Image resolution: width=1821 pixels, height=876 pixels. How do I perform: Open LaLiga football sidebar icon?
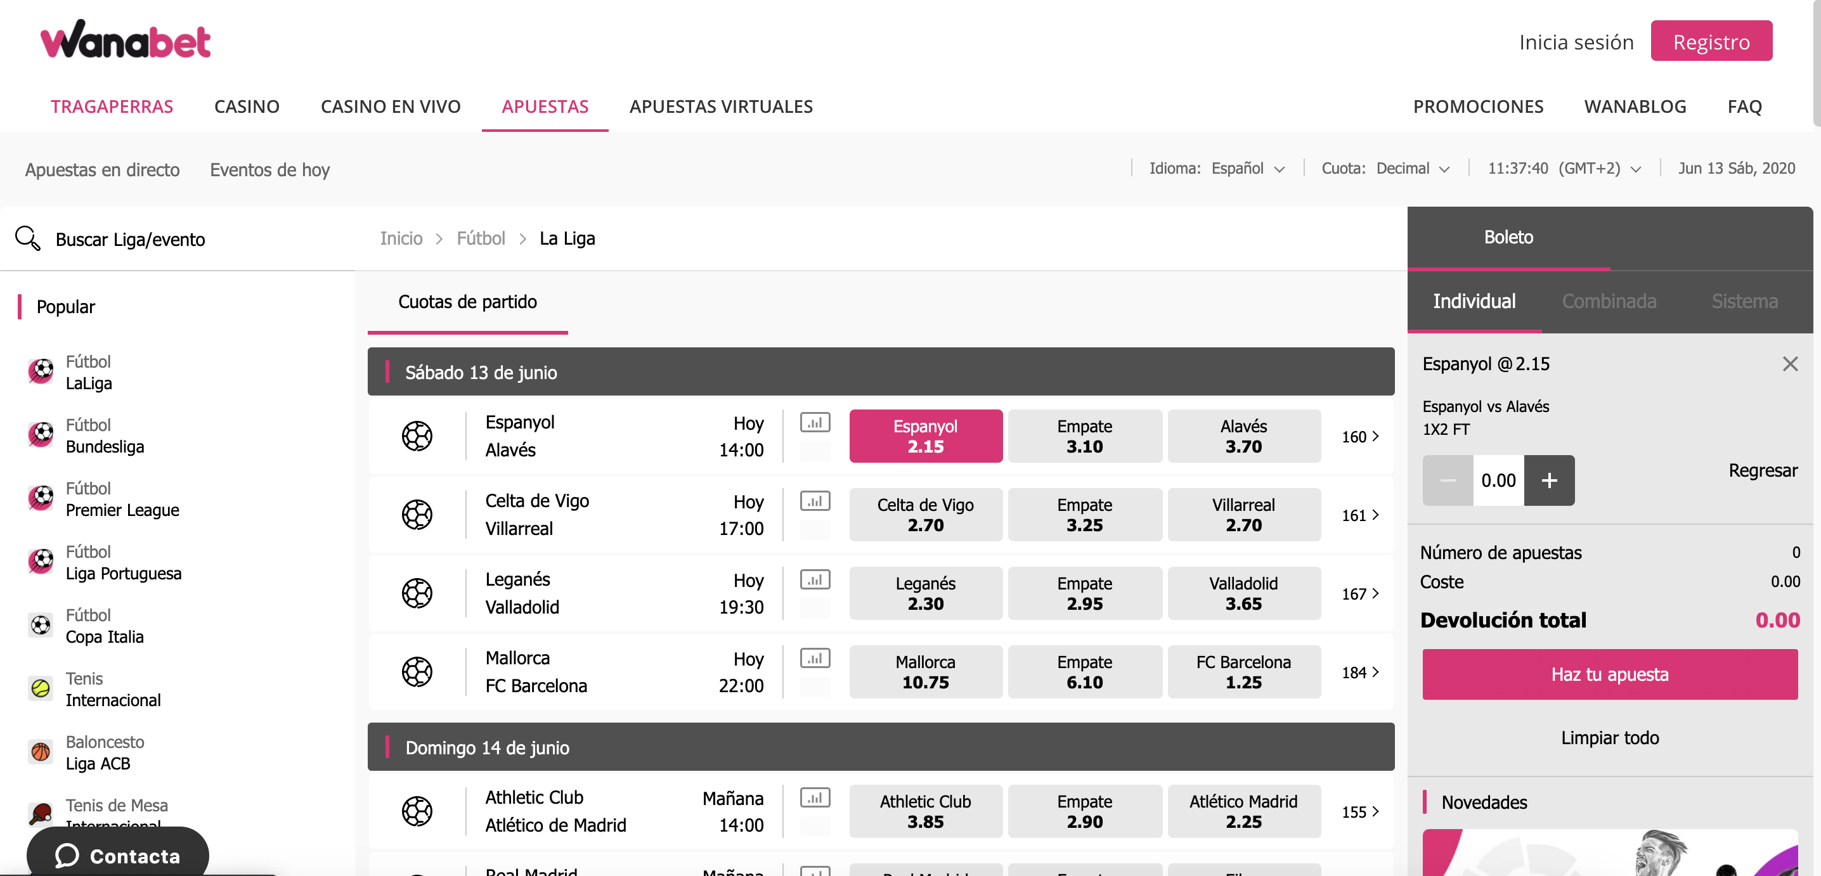(x=41, y=370)
